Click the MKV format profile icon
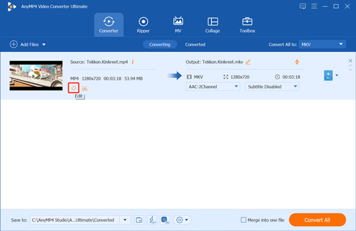Viewport: 356px width, 231px height. click(x=328, y=75)
